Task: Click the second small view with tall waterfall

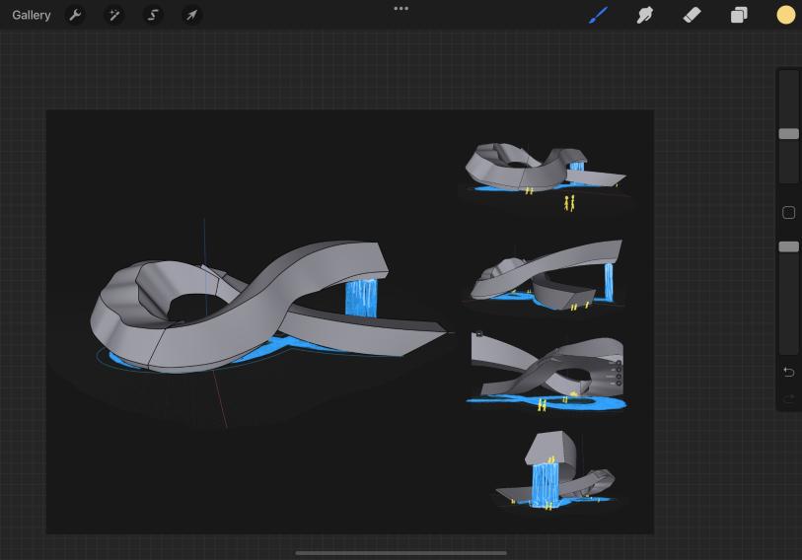Action: coord(547,275)
